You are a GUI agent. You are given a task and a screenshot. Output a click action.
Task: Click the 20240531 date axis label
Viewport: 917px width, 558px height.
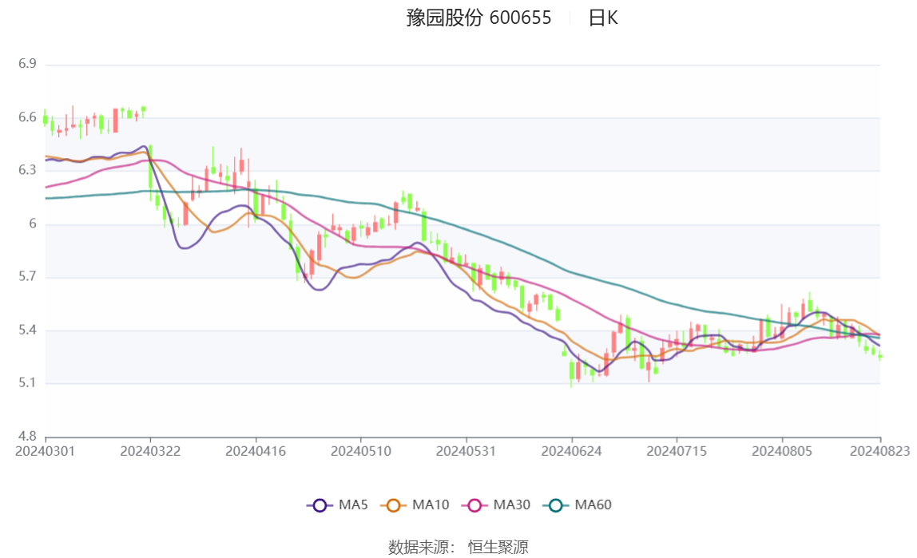tap(466, 451)
